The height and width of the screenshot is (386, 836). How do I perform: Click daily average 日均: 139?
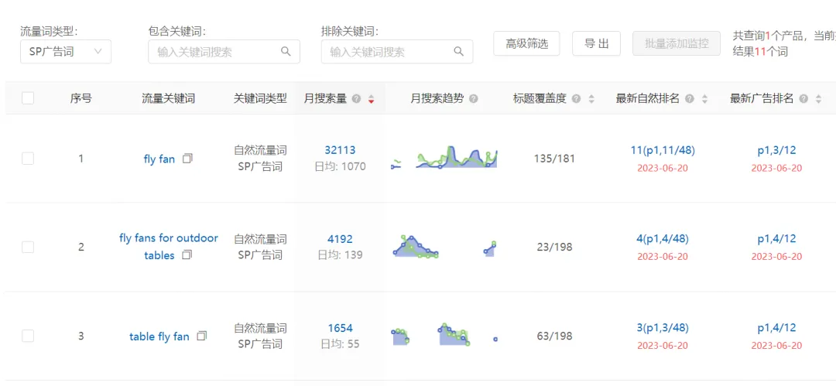(340, 254)
